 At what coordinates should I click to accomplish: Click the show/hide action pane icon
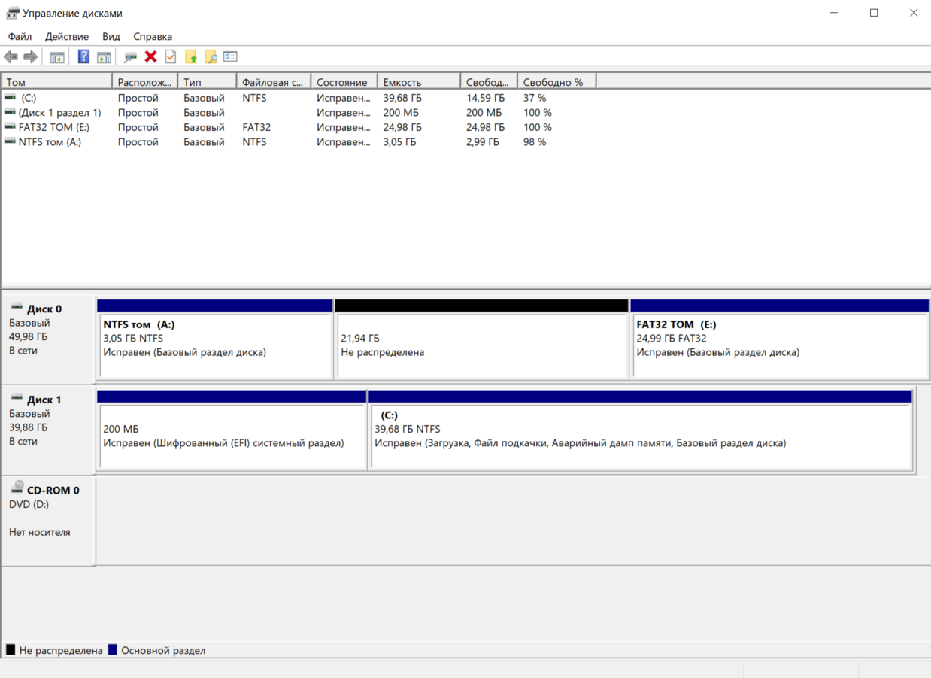tap(104, 57)
